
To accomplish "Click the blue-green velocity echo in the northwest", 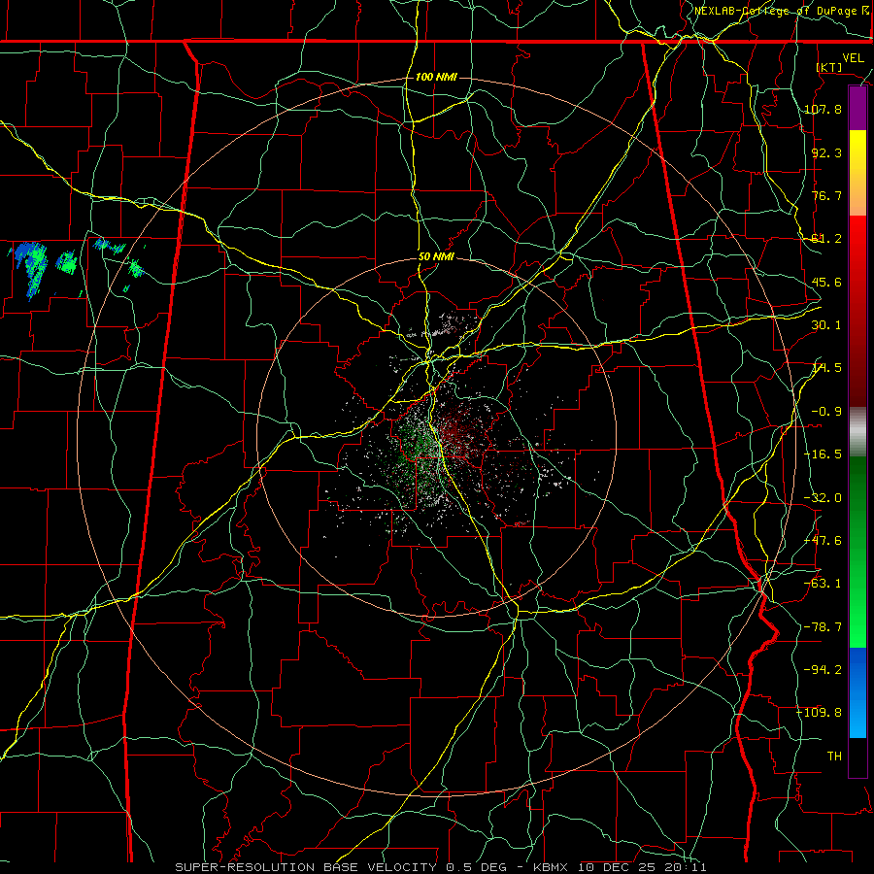I will coord(33,268).
